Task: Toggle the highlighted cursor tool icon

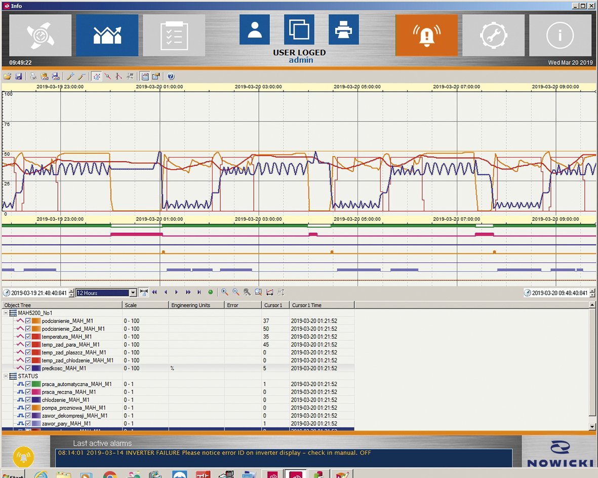Action: tap(97, 76)
